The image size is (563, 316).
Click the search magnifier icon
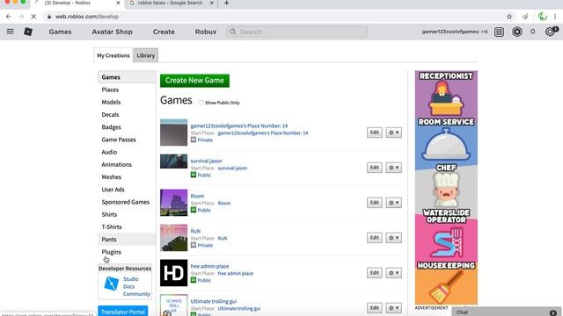[232, 32]
